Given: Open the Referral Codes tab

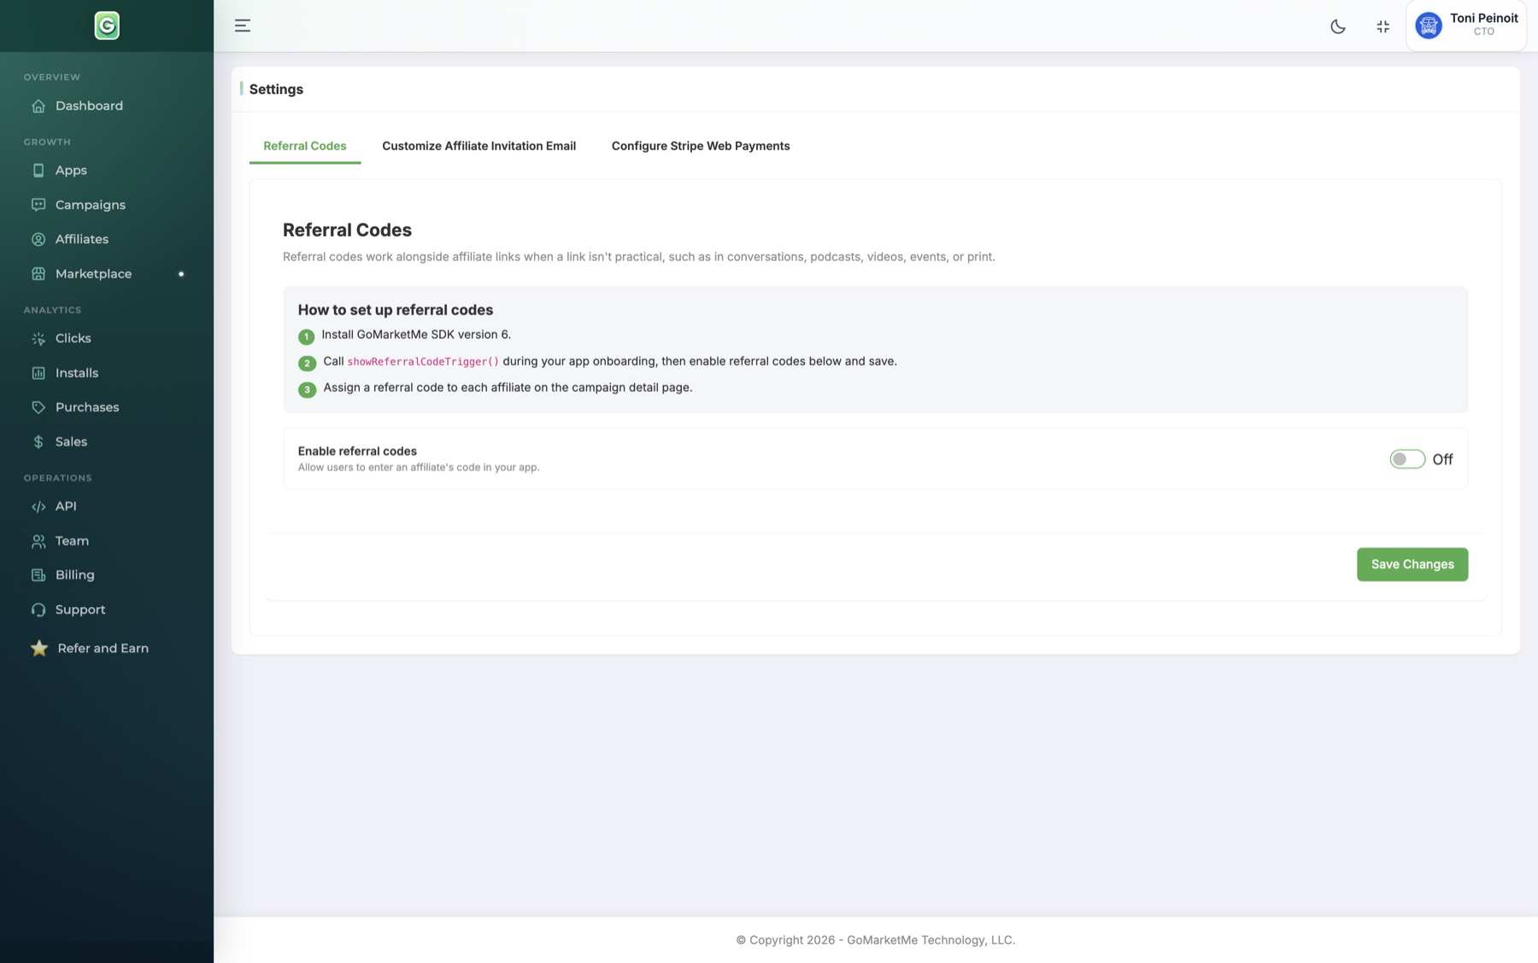Looking at the screenshot, I should point(305,146).
